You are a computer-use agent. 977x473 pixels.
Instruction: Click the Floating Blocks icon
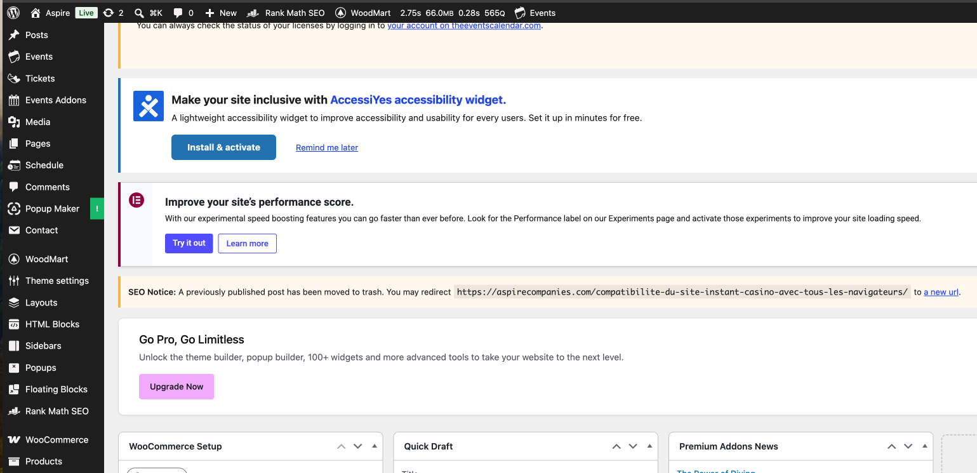tap(14, 389)
